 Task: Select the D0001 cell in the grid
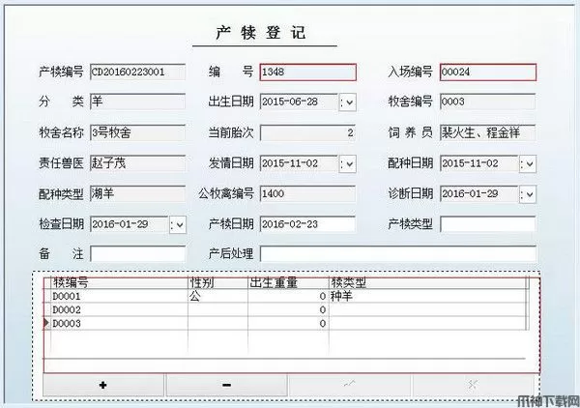coord(119,296)
